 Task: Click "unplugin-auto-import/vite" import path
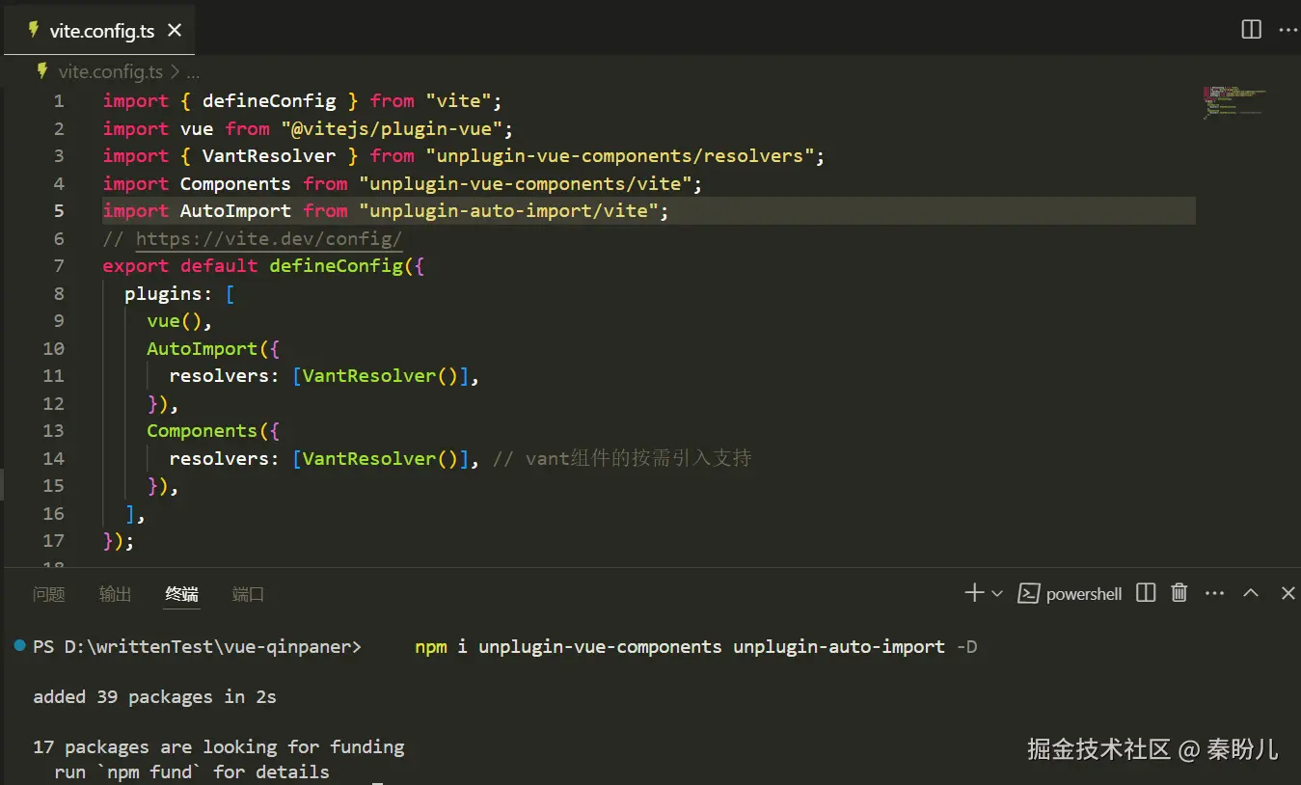click(x=509, y=210)
